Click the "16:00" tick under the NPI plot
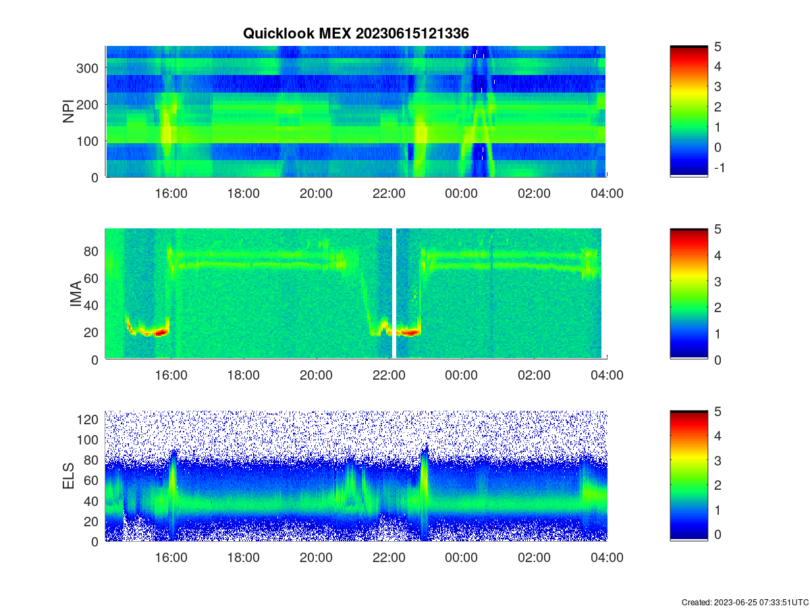Image resolution: width=810 pixels, height=608 pixels. [x=171, y=194]
